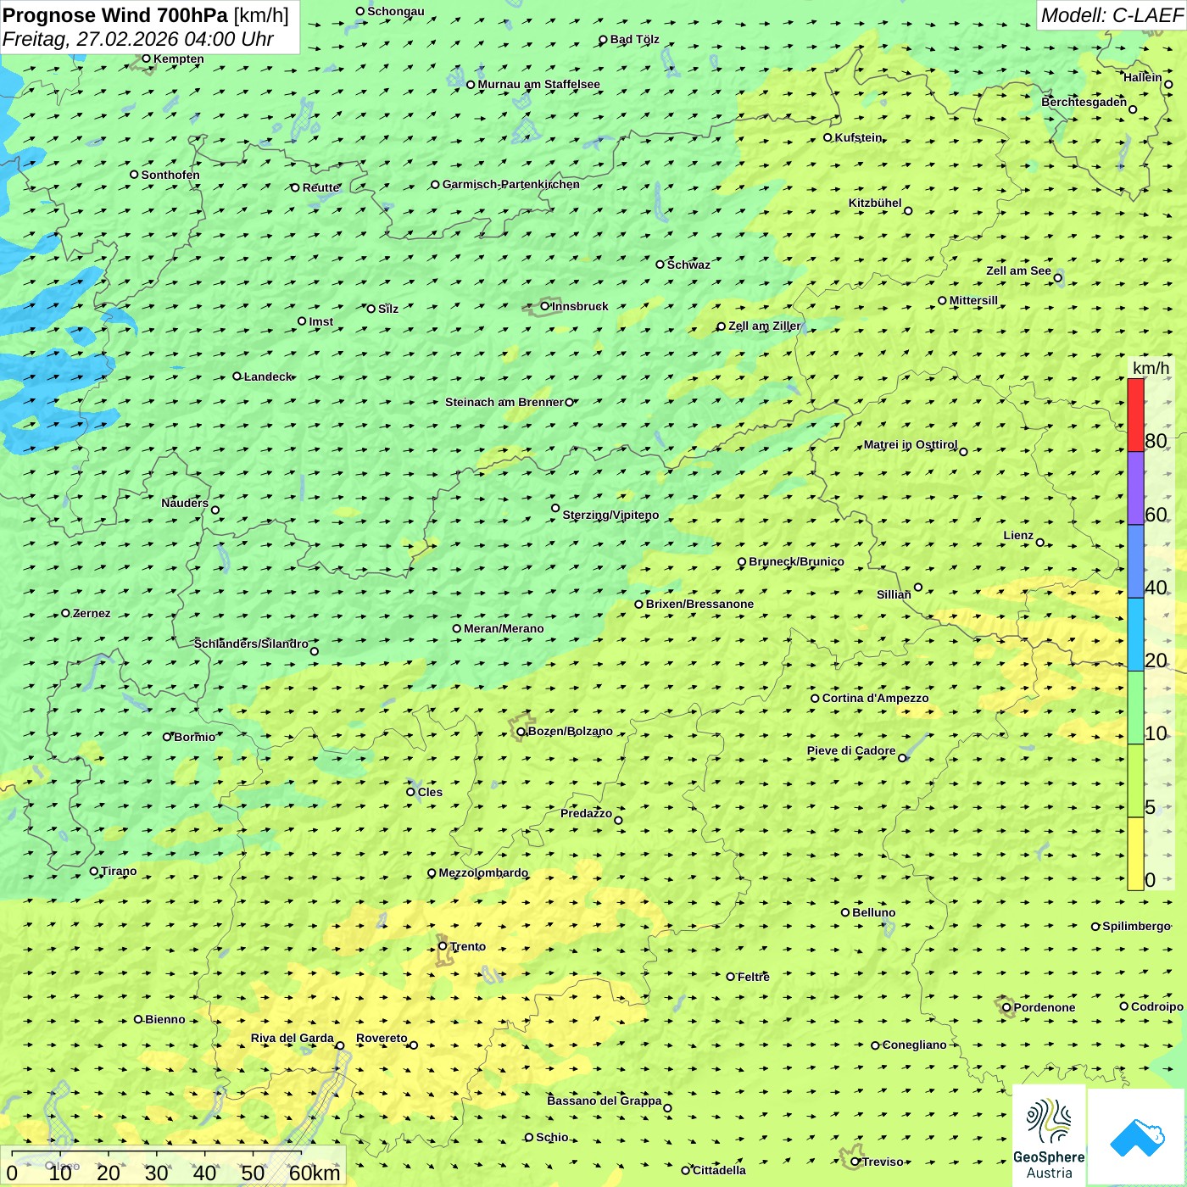Click the 'Pieve di Cadore' map label
1187x1187 pixels.
coord(851,750)
